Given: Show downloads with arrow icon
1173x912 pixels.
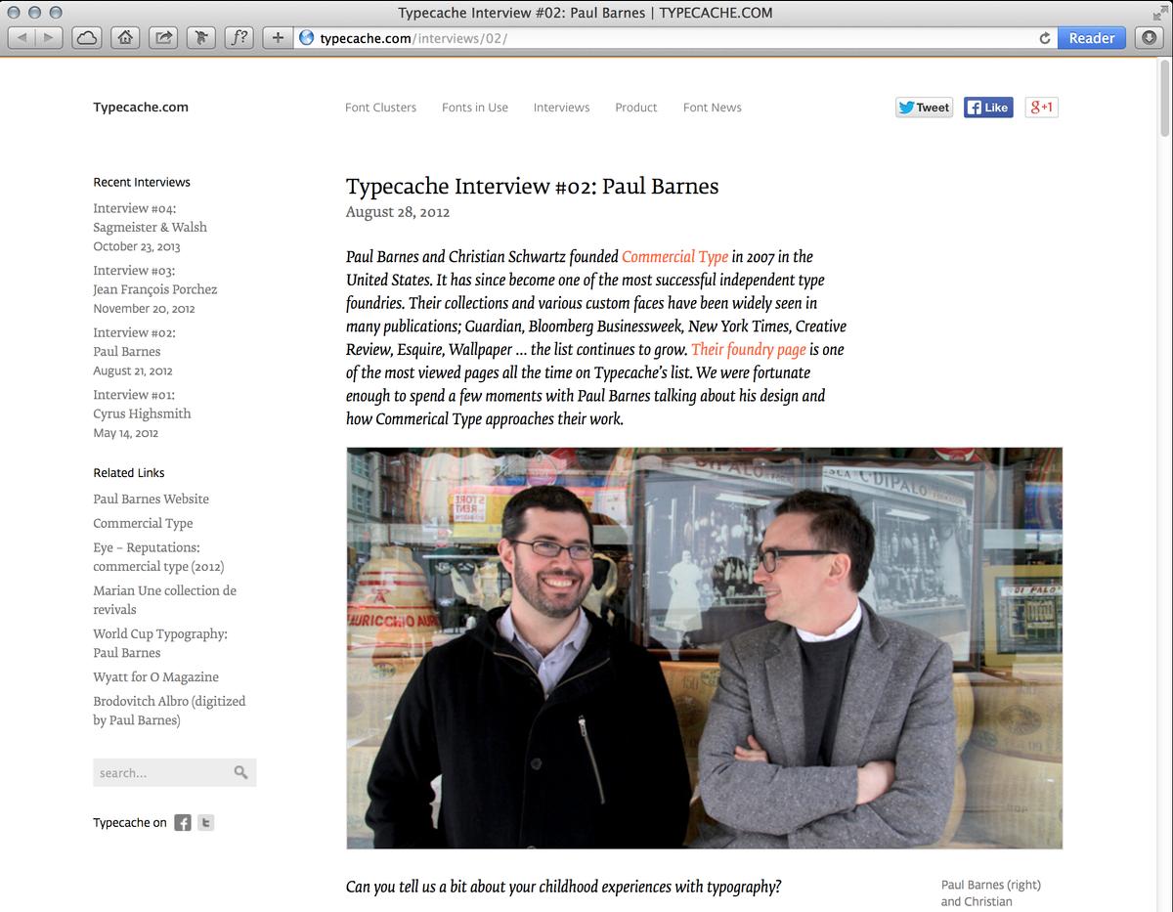Looking at the screenshot, I should pyautogui.click(x=1149, y=38).
